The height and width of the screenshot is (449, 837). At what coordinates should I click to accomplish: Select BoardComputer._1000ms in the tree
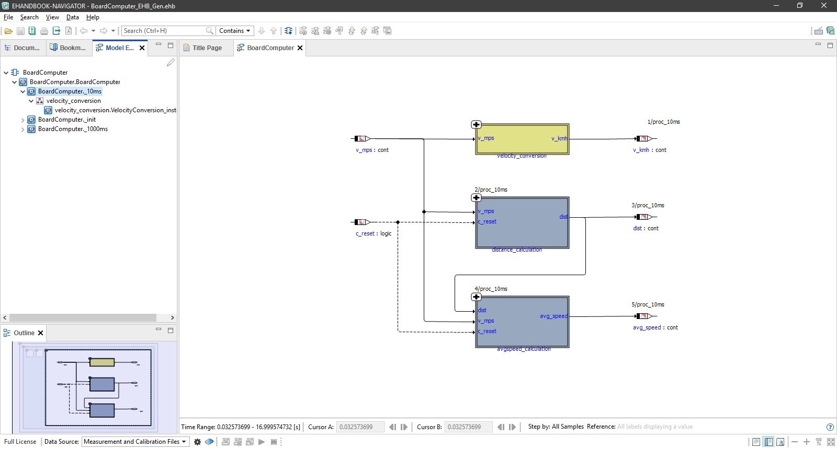click(73, 129)
